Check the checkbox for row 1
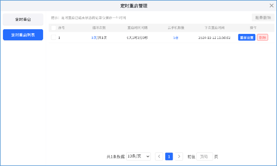Screen dimensions: 277x166 tap(53, 37)
